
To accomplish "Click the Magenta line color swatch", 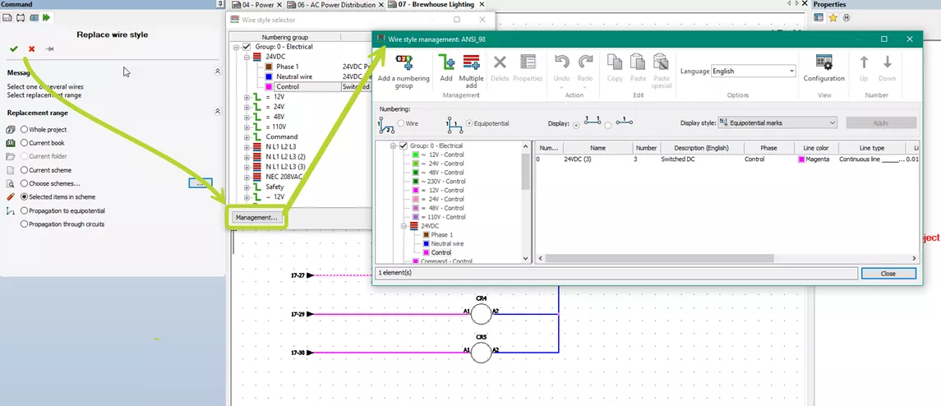I will (801, 159).
